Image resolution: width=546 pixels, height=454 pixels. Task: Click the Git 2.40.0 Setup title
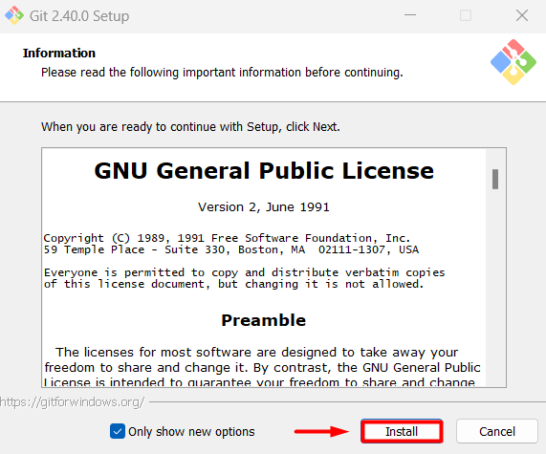tap(79, 16)
